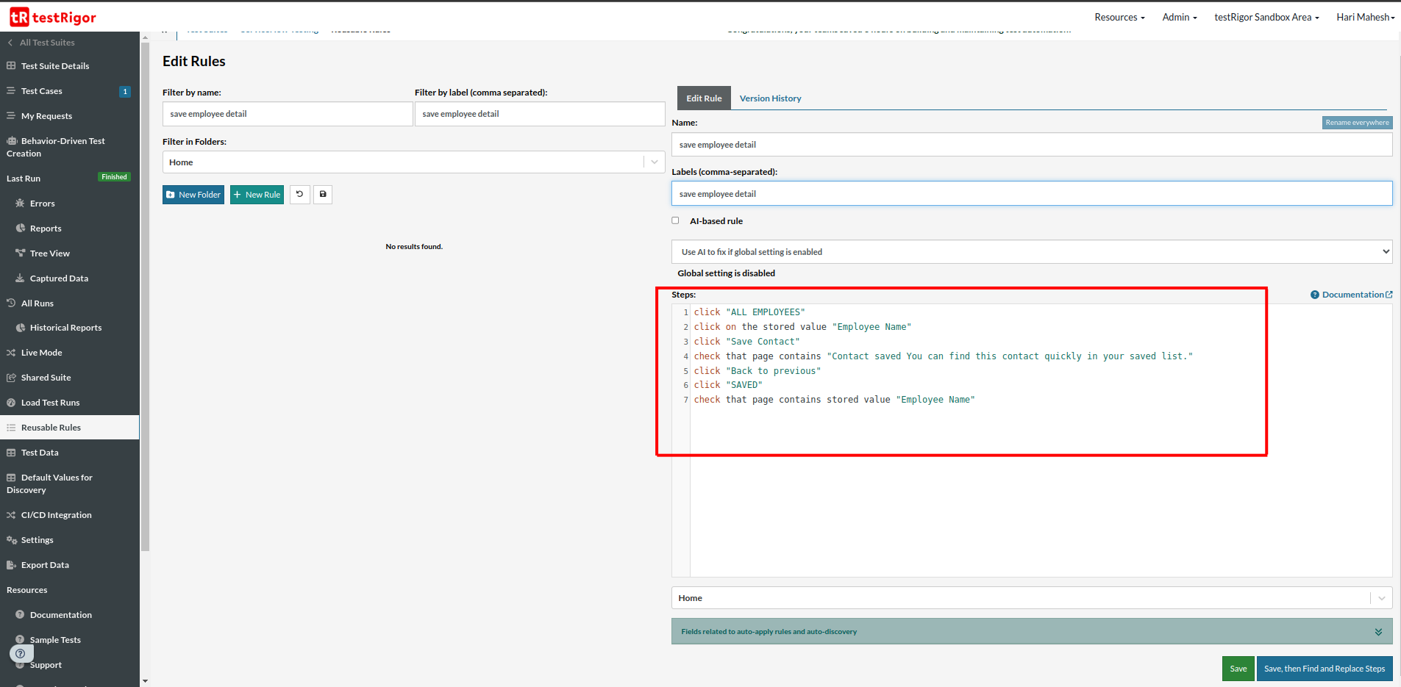Click the Filter by name input field
1401x687 pixels.
point(287,114)
